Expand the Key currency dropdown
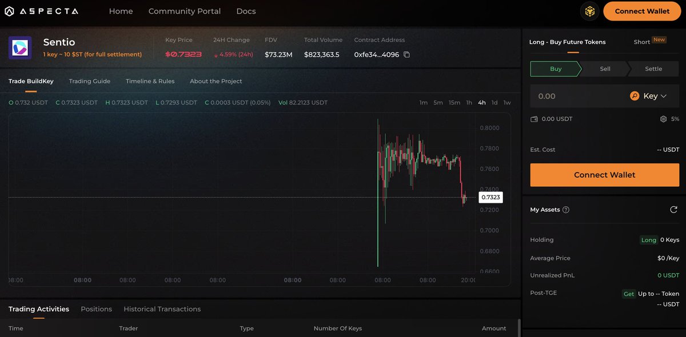This screenshot has height=337, width=686. click(664, 96)
